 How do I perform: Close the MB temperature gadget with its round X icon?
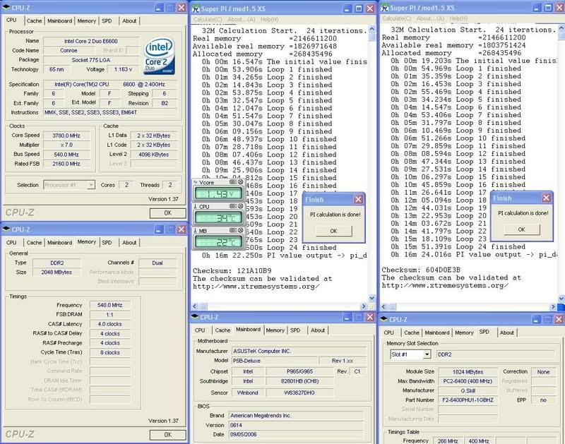(240, 230)
